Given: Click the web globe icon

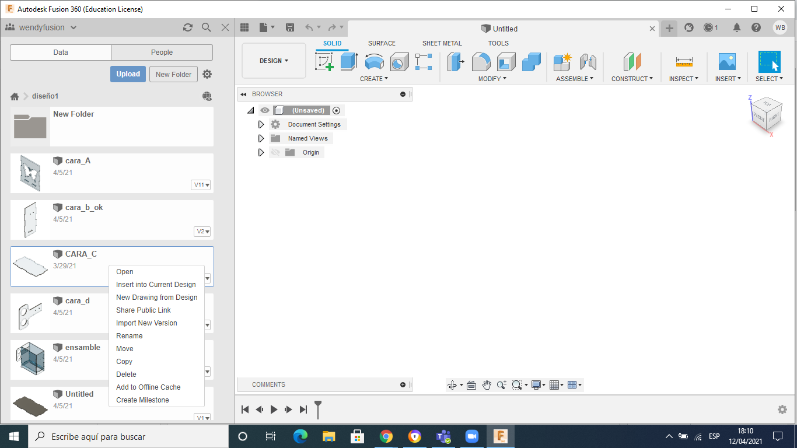Looking at the screenshot, I should tap(207, 96).
